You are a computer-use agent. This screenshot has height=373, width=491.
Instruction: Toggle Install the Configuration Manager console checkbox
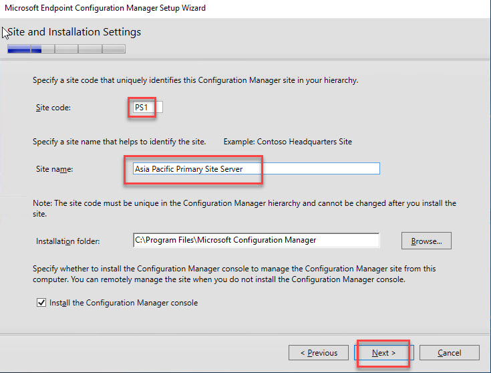tap(41, 303)
